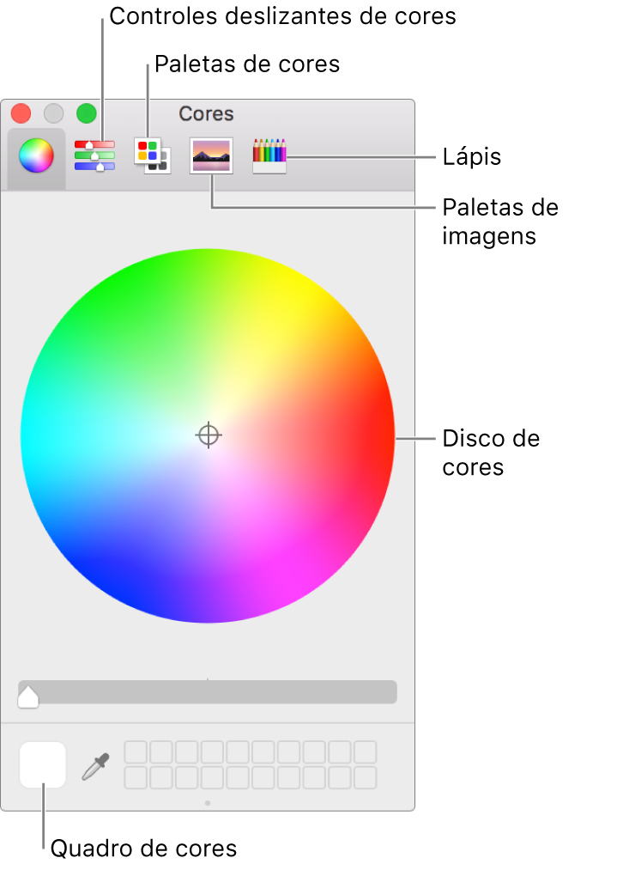The height and width of the screenshot is (870, 623).
Task: Click the current color well preview
Action: tap(43, 765)
